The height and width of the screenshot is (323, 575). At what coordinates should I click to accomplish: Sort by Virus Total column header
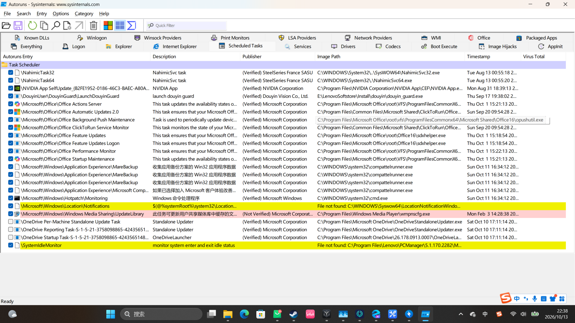543,57
